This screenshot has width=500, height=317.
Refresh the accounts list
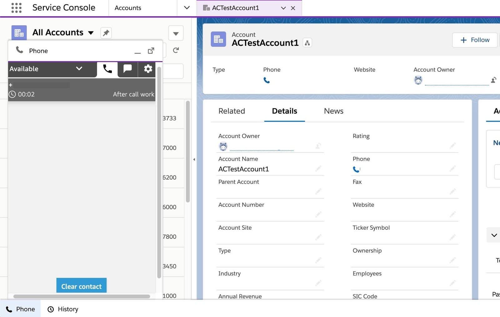click(176, 50)
